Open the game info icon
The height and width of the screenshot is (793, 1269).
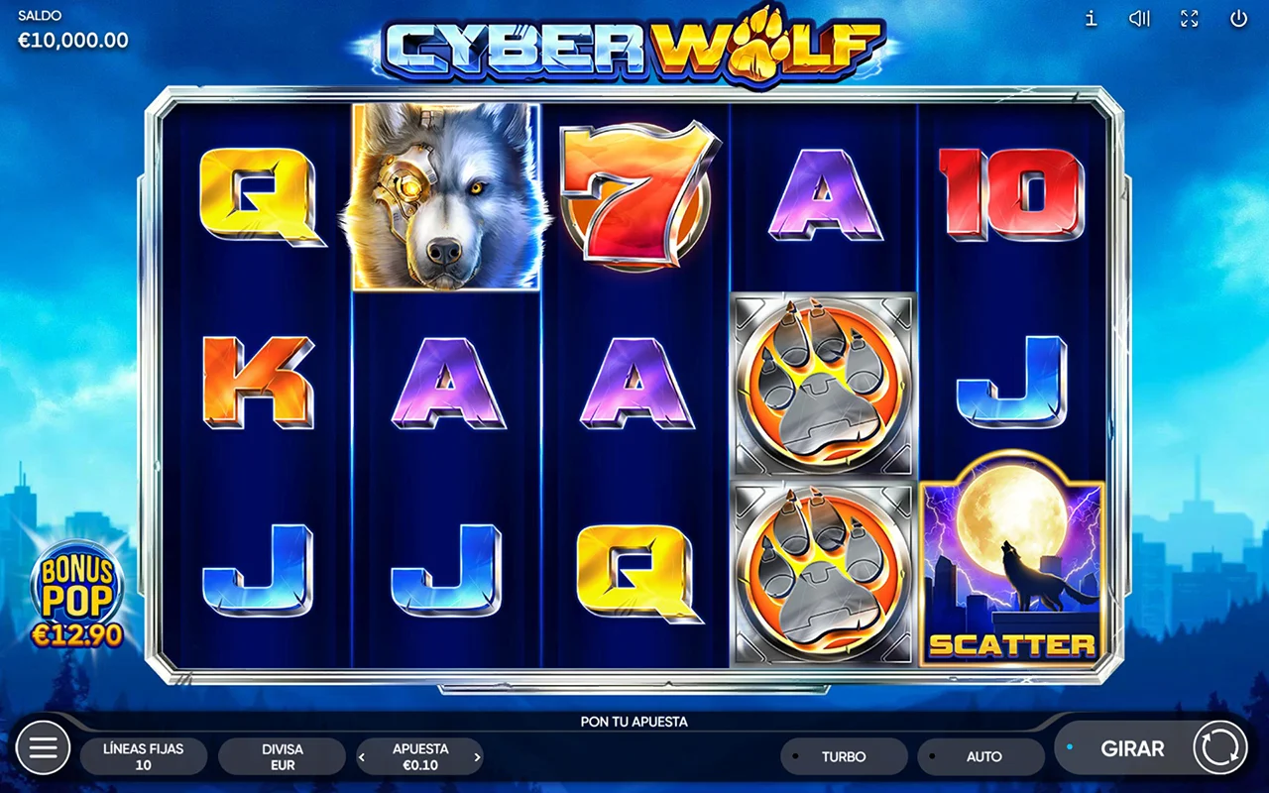(1091, 19)
